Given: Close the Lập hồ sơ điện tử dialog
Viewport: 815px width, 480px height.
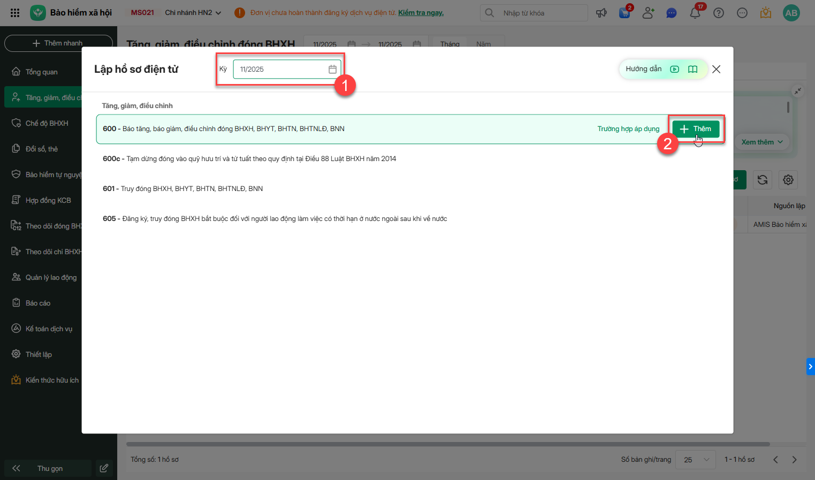Looking at the screenshot, I should [x=717, y=69].
